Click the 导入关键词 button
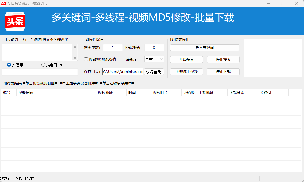This screenshot has width=304, height=182. click(x=205, y=48)
